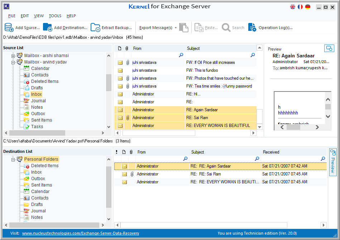The height and width of the screenshot is (240, 340).
Task: Open the Export Message(s) dropdown arrow
Action: (x=176, y=28)
